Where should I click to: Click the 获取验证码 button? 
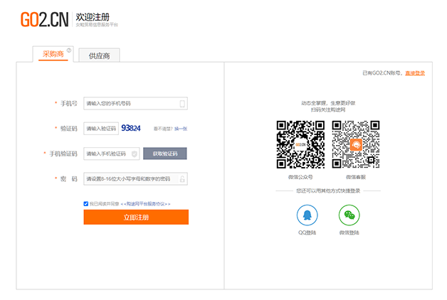tap(165, 154)
